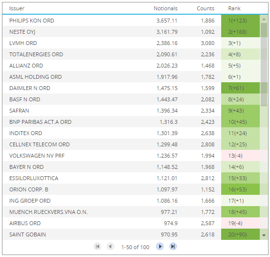Click the rank cell 16(+53)
270x257 pixels.
click(x=240, y=189)
